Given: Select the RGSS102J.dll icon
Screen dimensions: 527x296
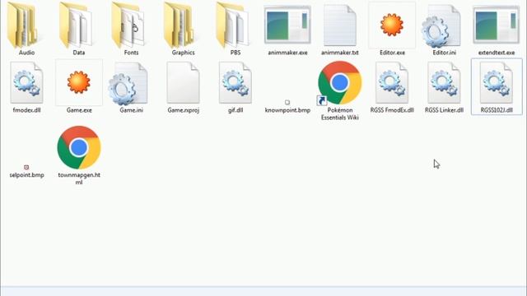Looking at the screenshot, I should (497, 82).
